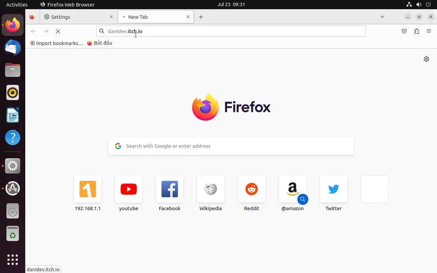Open the clock showing Jul 23 09:31

coord(231,4)
